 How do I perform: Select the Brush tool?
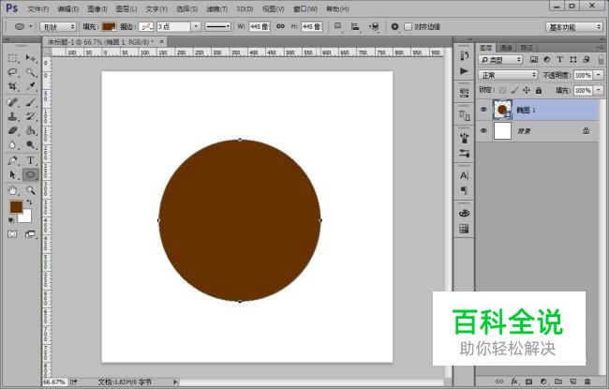coord(30,102)
